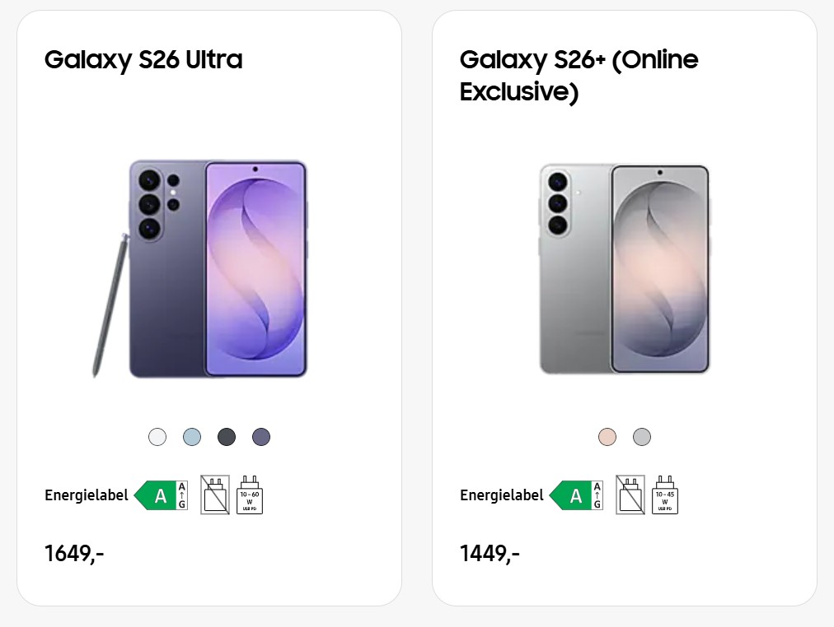Click the Energielabel text under Galaxy S26+

502,495
